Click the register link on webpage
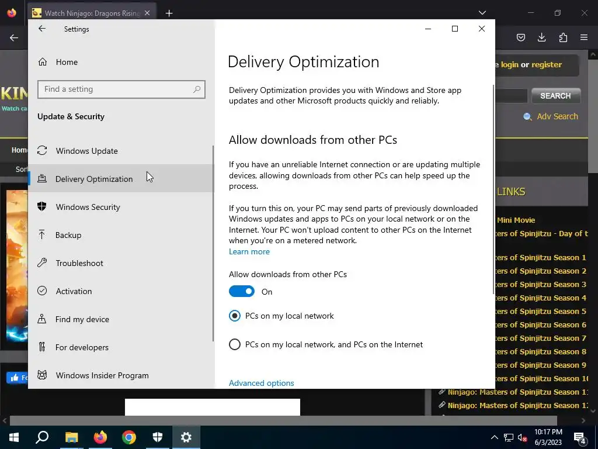 coord(547,64)
